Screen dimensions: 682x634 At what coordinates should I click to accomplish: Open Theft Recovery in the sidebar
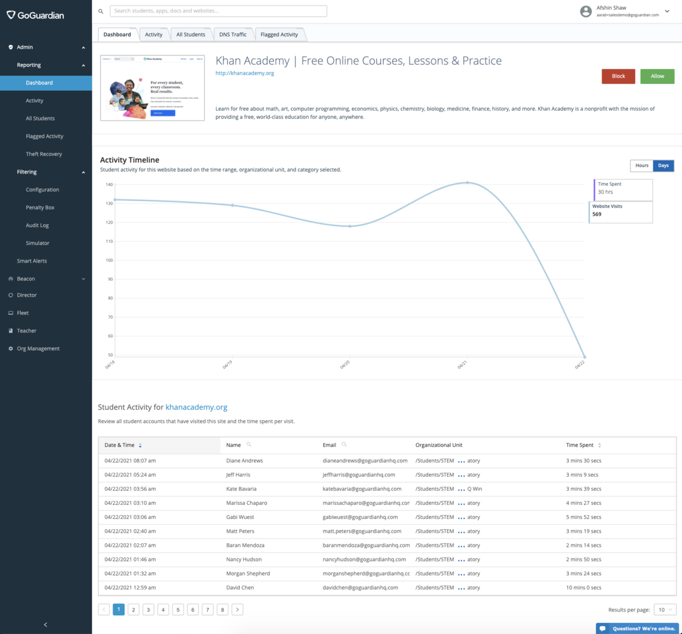pos(44,154)
